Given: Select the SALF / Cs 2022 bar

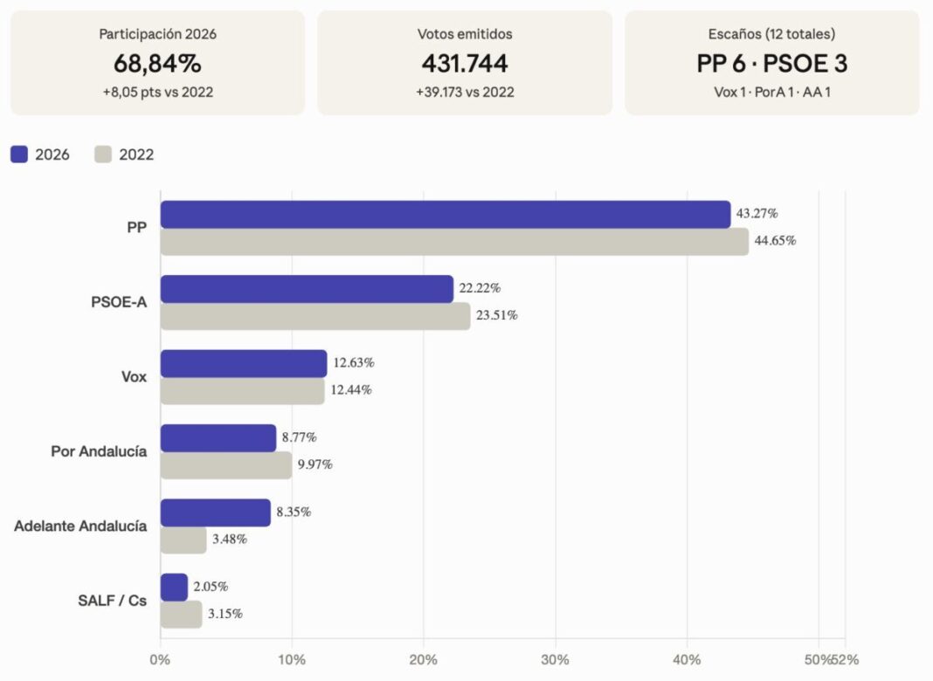Looking at the screenshot, I should pyautogui.click(x=182, y=615).
